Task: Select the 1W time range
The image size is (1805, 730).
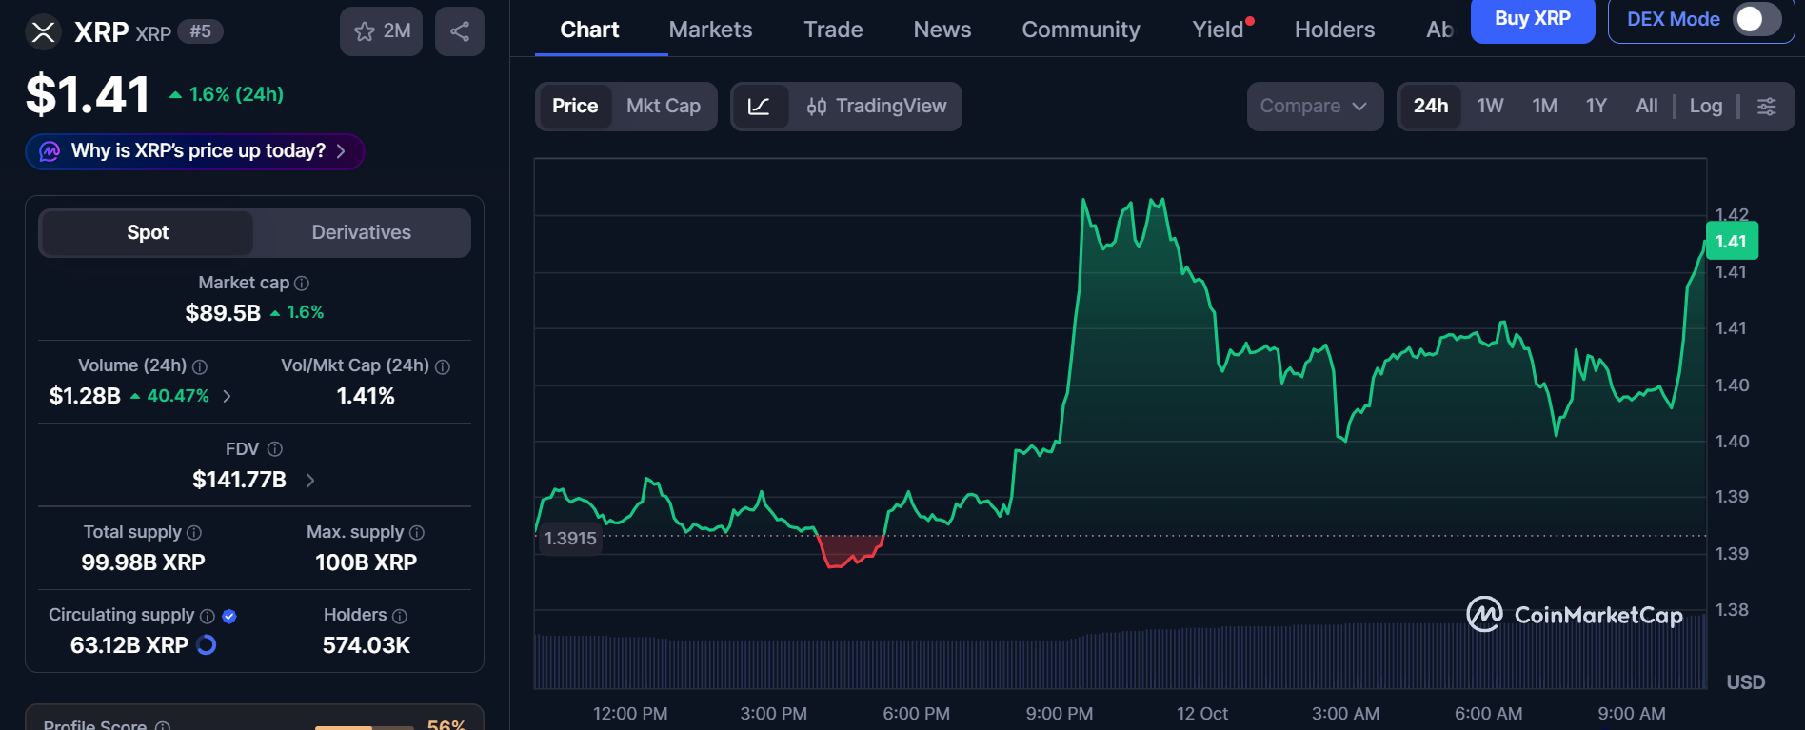Action: pyautogui.click(x=1490, y=106)
